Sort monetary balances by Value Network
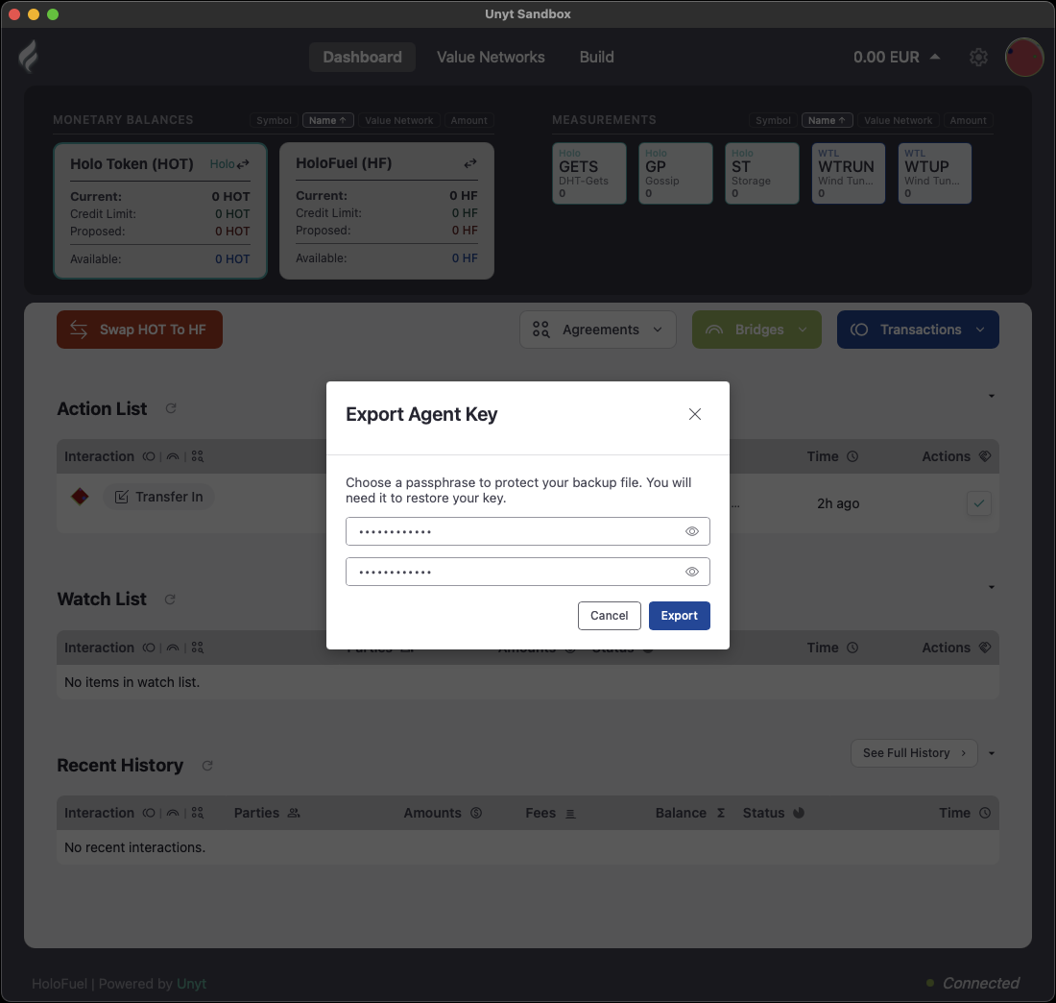 click(x=398, y=120)
